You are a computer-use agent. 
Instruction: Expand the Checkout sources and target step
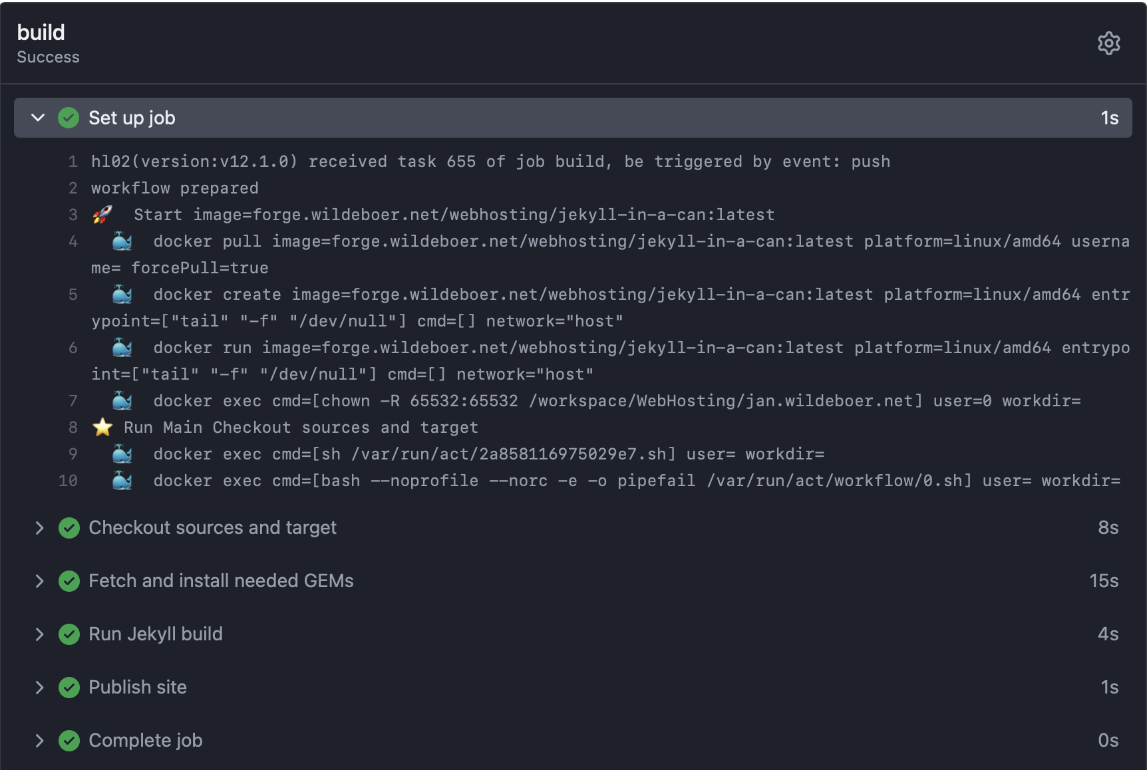(x=39, y=527)
